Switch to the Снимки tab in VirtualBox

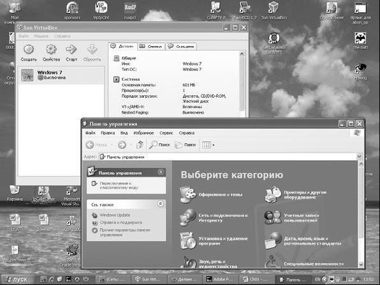pyautogui.click(x=151, y=47)
